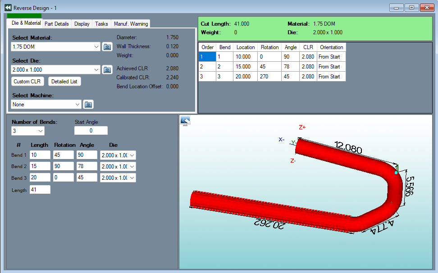Select the Location 10.000 cell
438x273 pixels.
point(245,57)
